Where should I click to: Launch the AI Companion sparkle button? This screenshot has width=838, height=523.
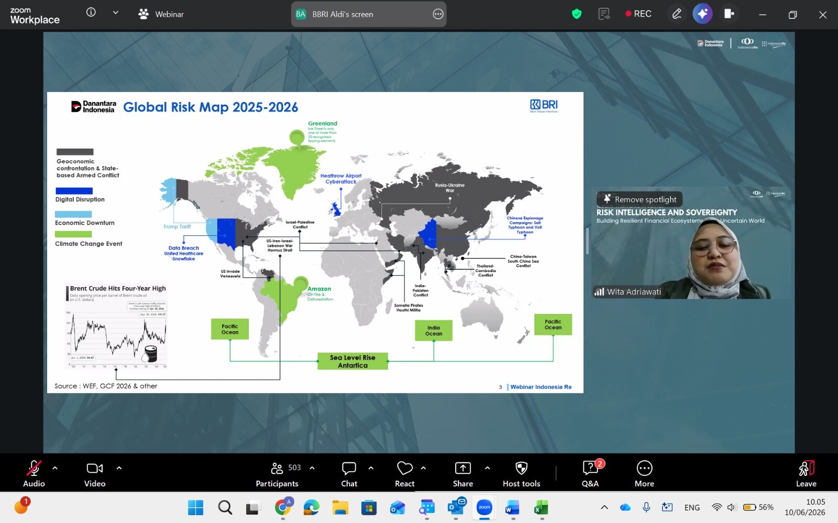(x=702, y=14)
